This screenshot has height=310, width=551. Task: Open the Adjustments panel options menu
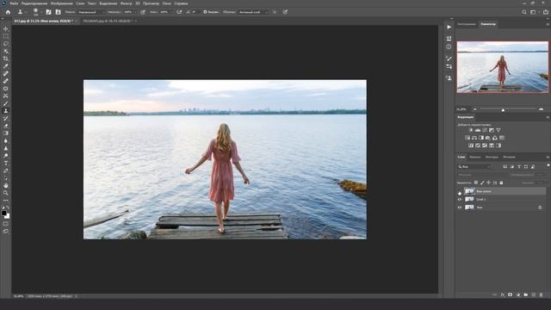coord(548,117)
